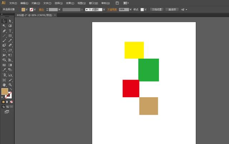Select the Type tool
The image size is (229, 144).
coord(10,31)
